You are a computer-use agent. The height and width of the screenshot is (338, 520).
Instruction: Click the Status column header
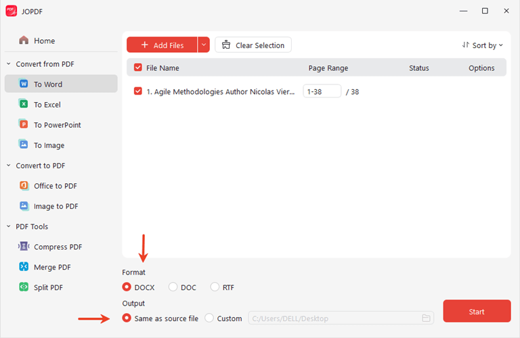(x=419, y=68)
